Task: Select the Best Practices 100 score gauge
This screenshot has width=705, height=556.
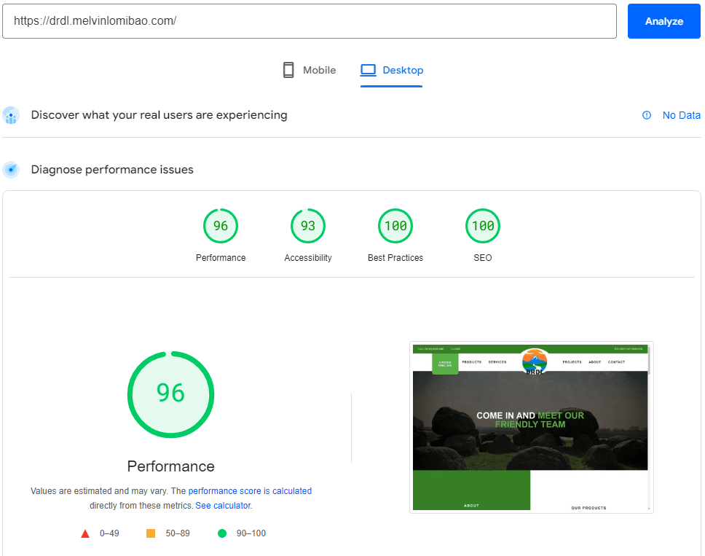Action: click(x=395, y=226)
